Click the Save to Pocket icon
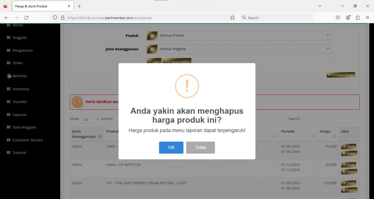374x199 pixels. [338, 17]
